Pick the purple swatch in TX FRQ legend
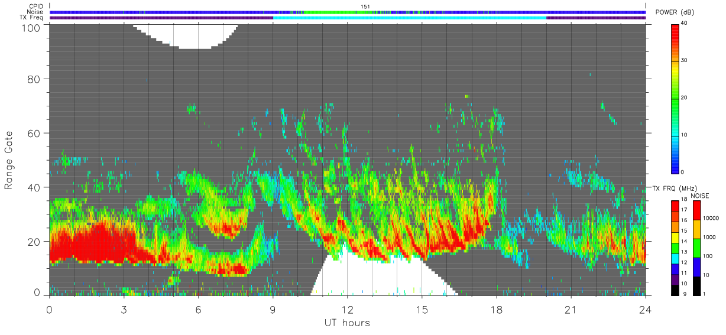 (x=675, y=280)
